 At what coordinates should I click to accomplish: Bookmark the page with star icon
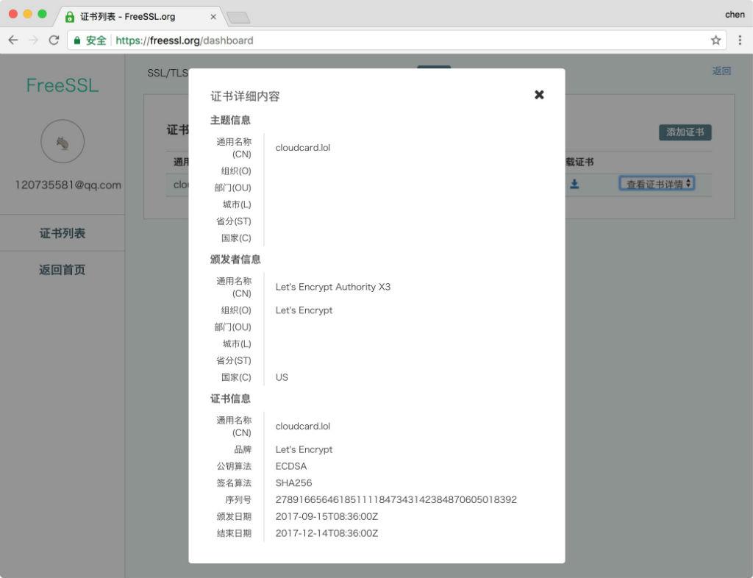tap(715, 40)
